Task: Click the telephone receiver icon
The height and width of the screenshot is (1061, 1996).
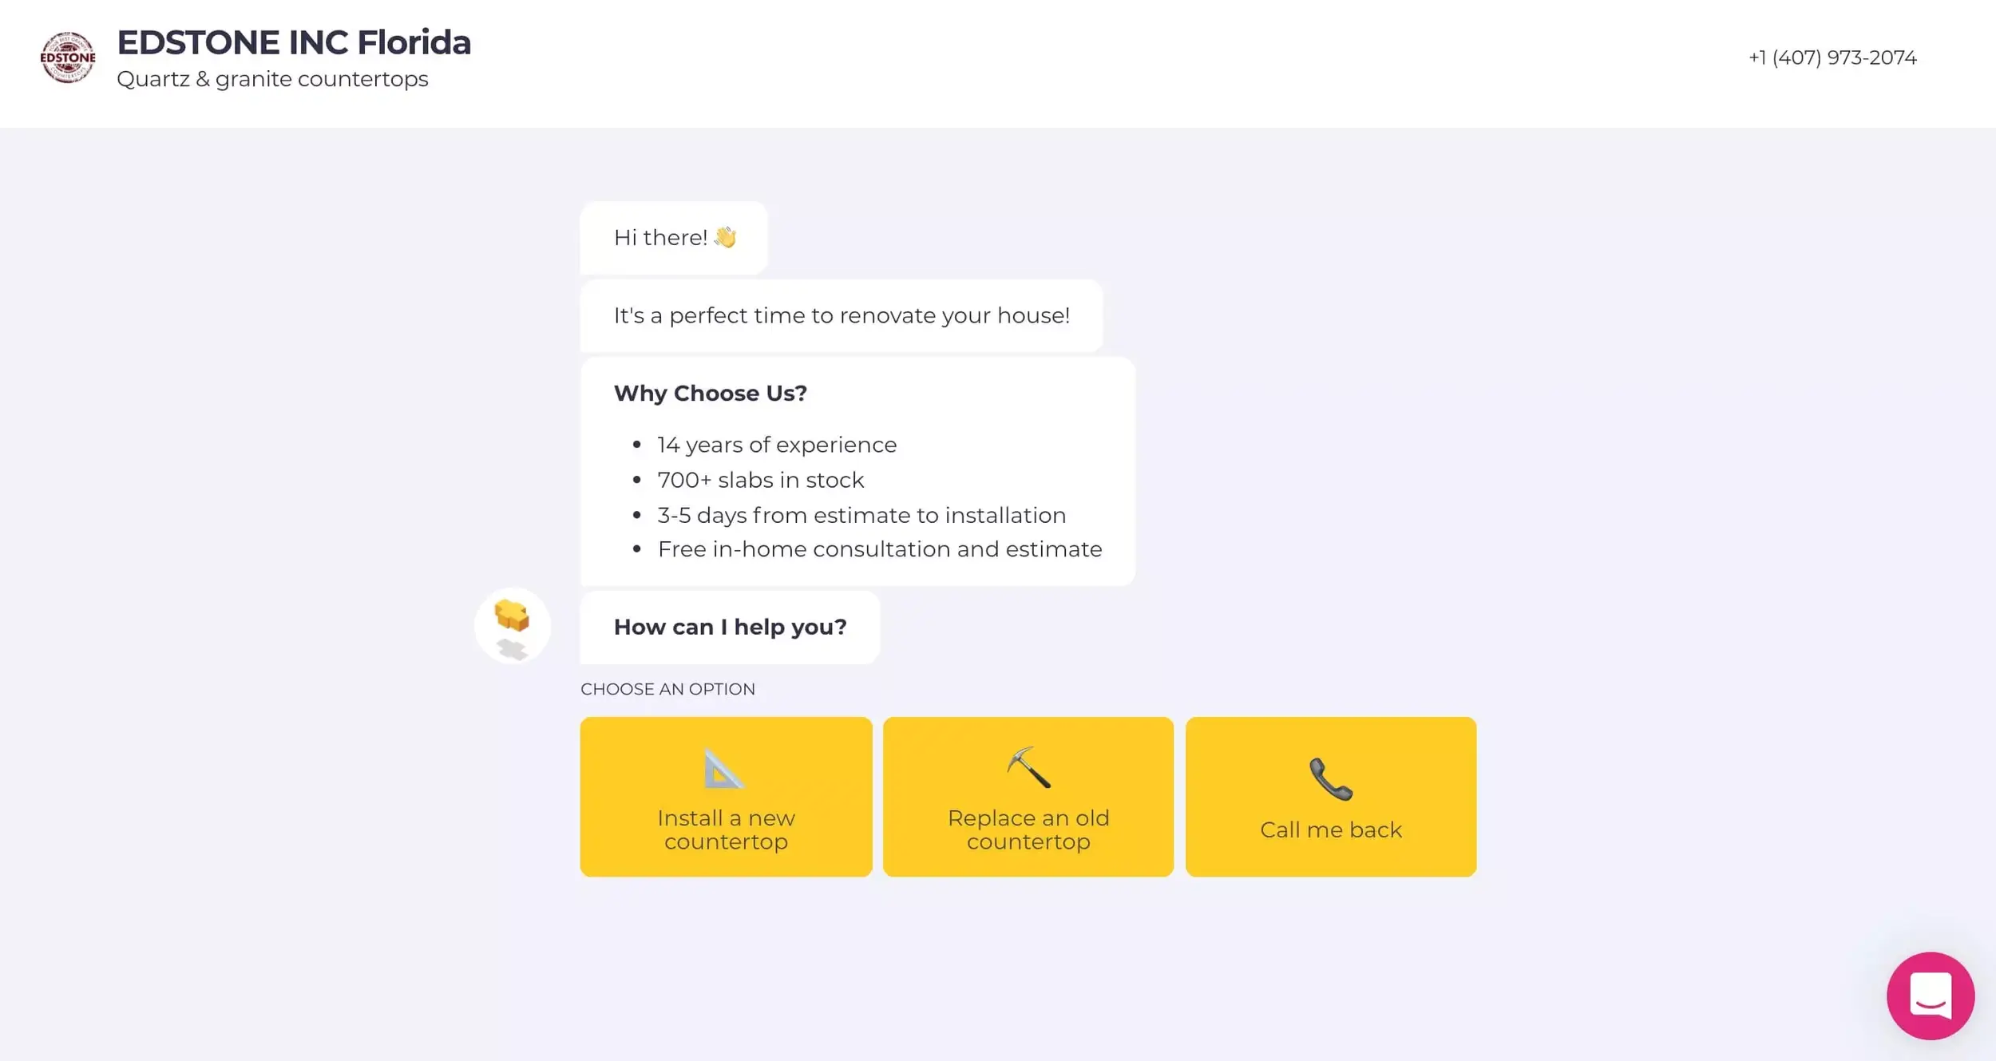Action: [x=1330, y=778]
